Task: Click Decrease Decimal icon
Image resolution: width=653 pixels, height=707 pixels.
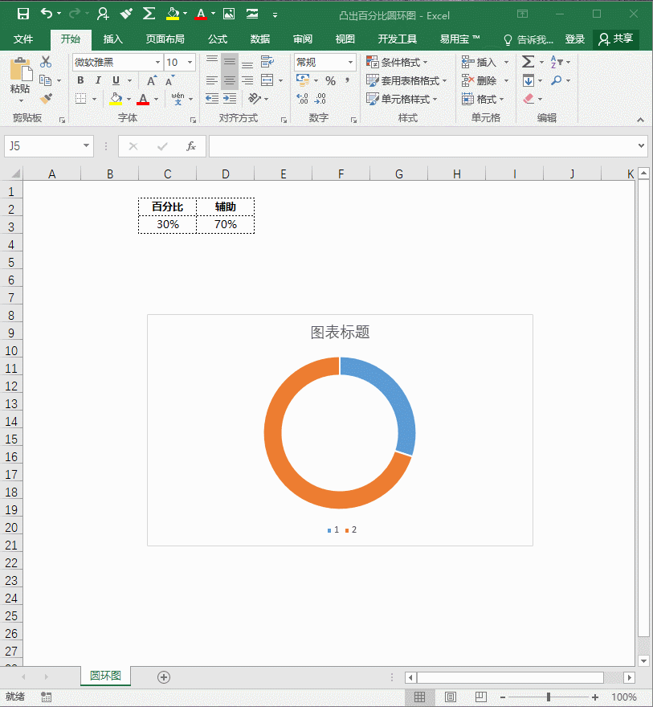Action: tap(320, 98)
